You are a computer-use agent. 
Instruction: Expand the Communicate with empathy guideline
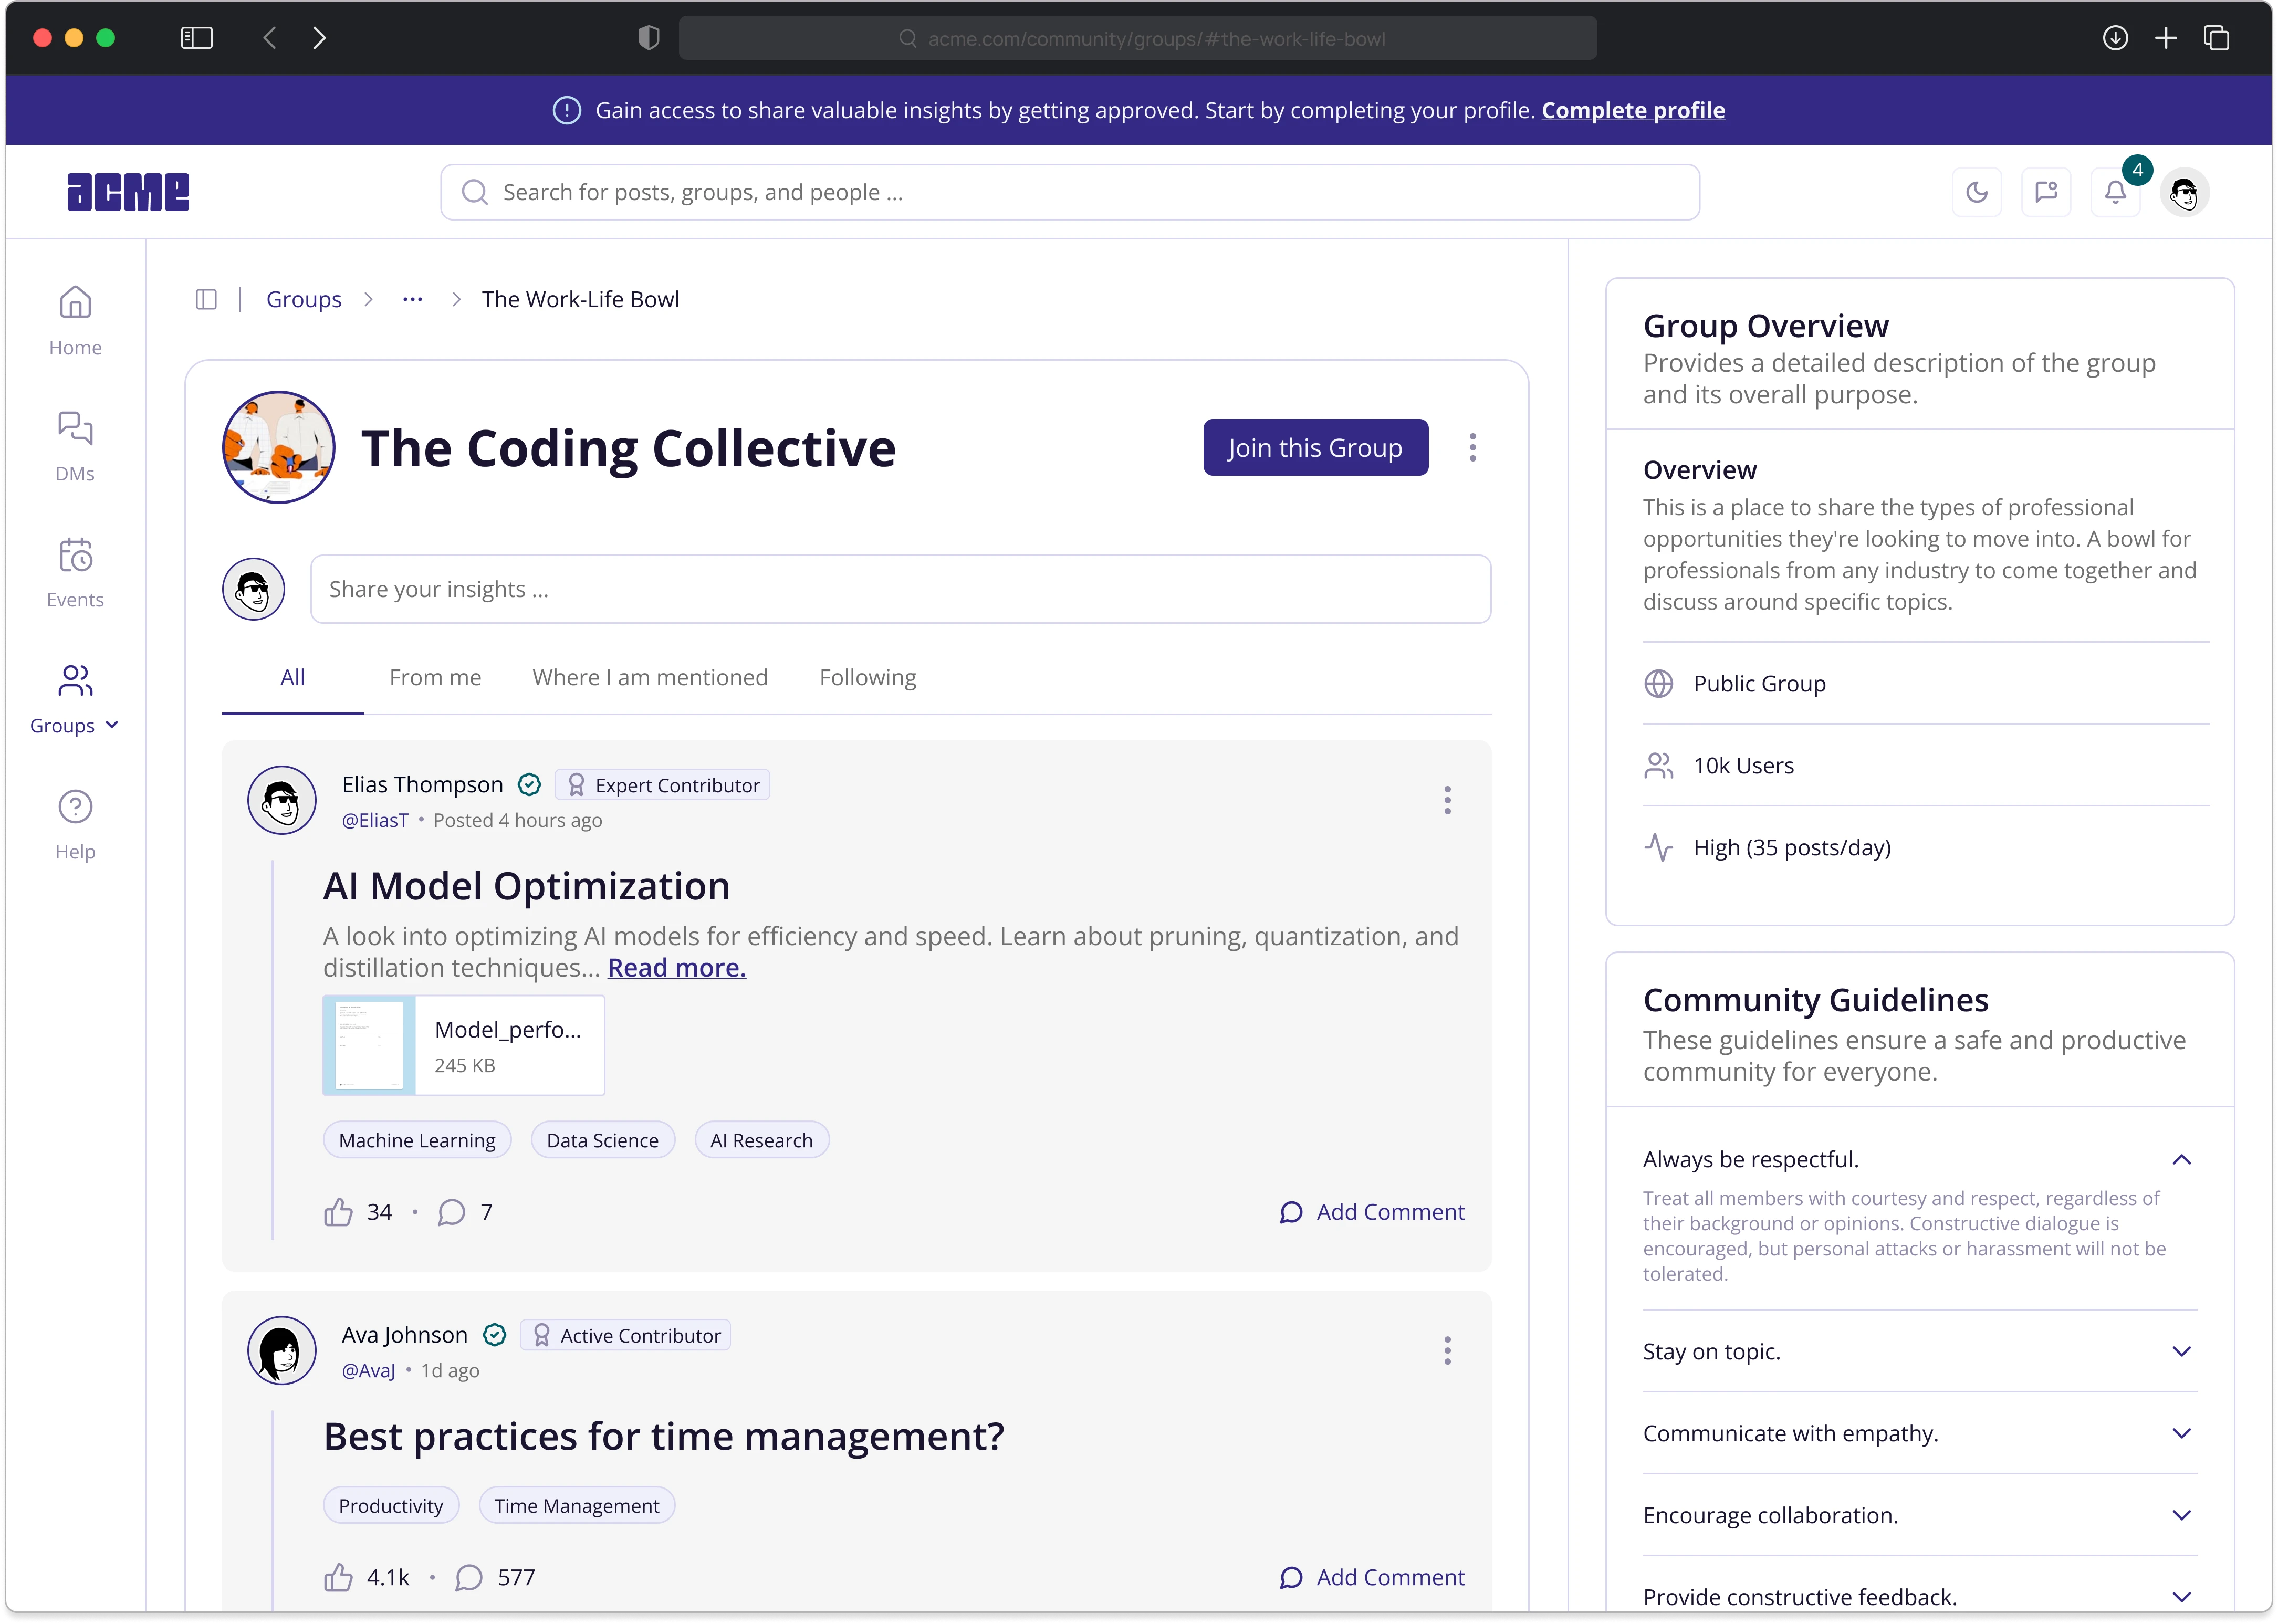point(2181,1433)
